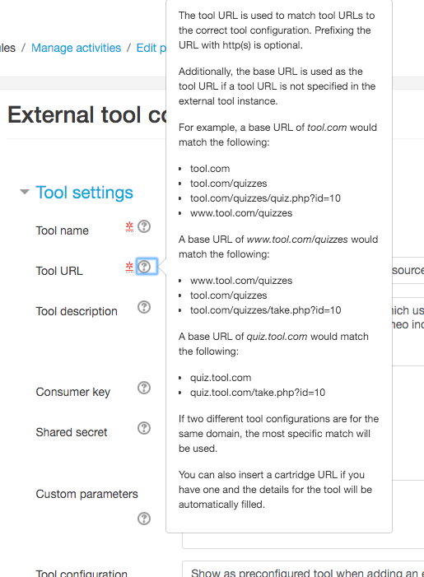
Task: Click the Custom parameters label
Action: coord(87,494)
